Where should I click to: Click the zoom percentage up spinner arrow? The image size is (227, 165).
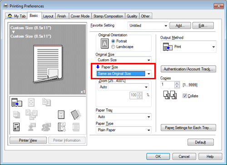139,94
